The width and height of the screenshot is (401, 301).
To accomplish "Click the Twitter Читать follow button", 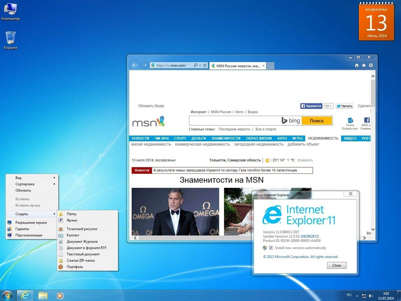I will point(345,106).
